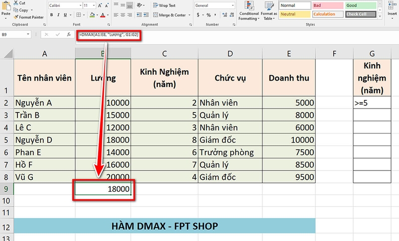
Task: Select column D header
Action: click(x=230, y=54)
